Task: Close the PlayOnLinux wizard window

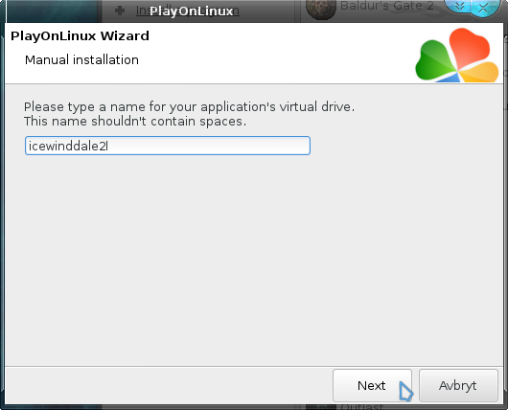Action: pyautogui.click(x=483, y=7)
